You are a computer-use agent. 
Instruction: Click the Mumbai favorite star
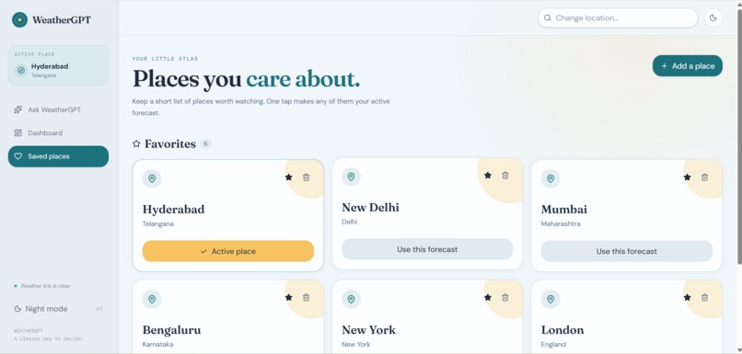687,177
